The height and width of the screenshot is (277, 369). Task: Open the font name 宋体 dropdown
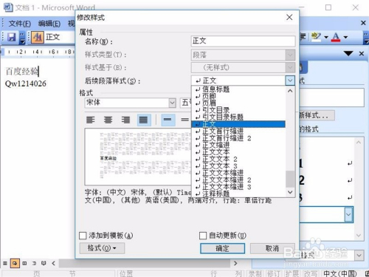tap(173, 103)
